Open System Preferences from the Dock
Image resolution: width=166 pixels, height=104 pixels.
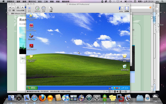[97, 98]
